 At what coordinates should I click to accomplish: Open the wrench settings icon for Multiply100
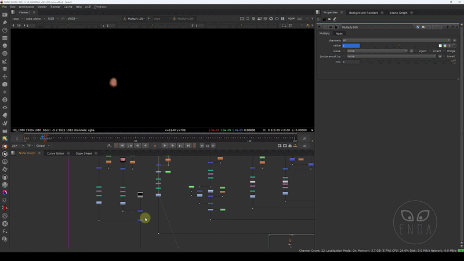pos(336,27)
